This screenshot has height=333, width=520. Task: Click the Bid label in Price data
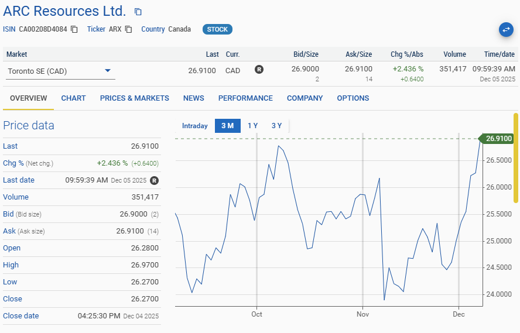[8, 214]
